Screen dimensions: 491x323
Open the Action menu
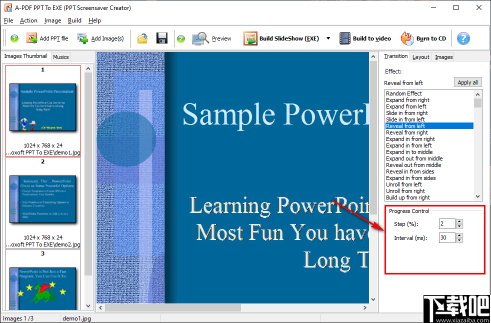[28, 20]
